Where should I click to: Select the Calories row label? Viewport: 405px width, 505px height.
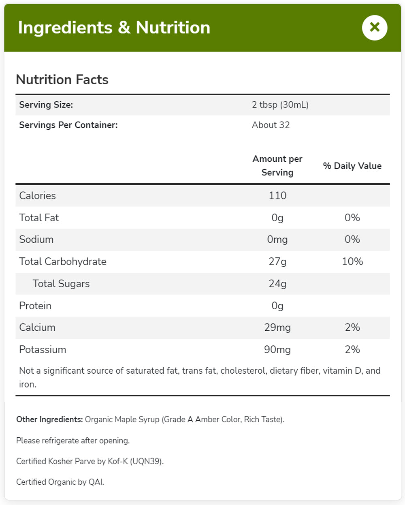pyautogui.click(x=37, y=195)
